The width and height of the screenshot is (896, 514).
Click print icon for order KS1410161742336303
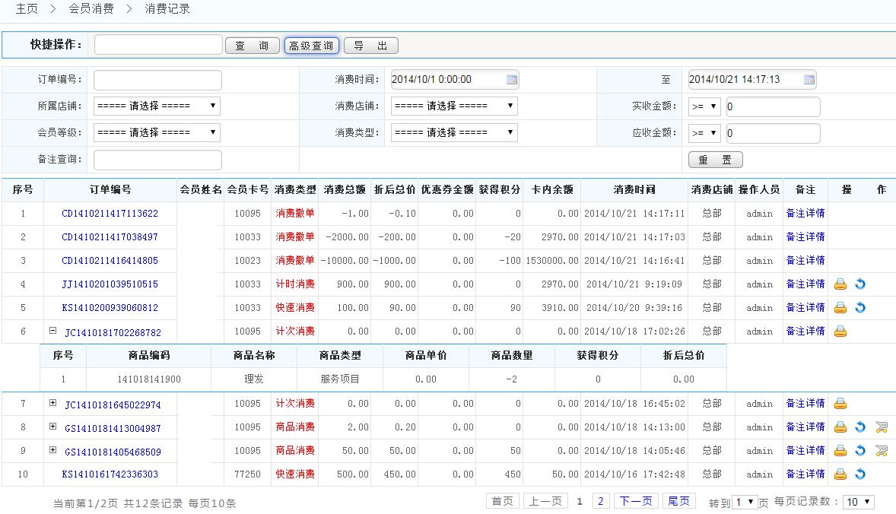840,474
